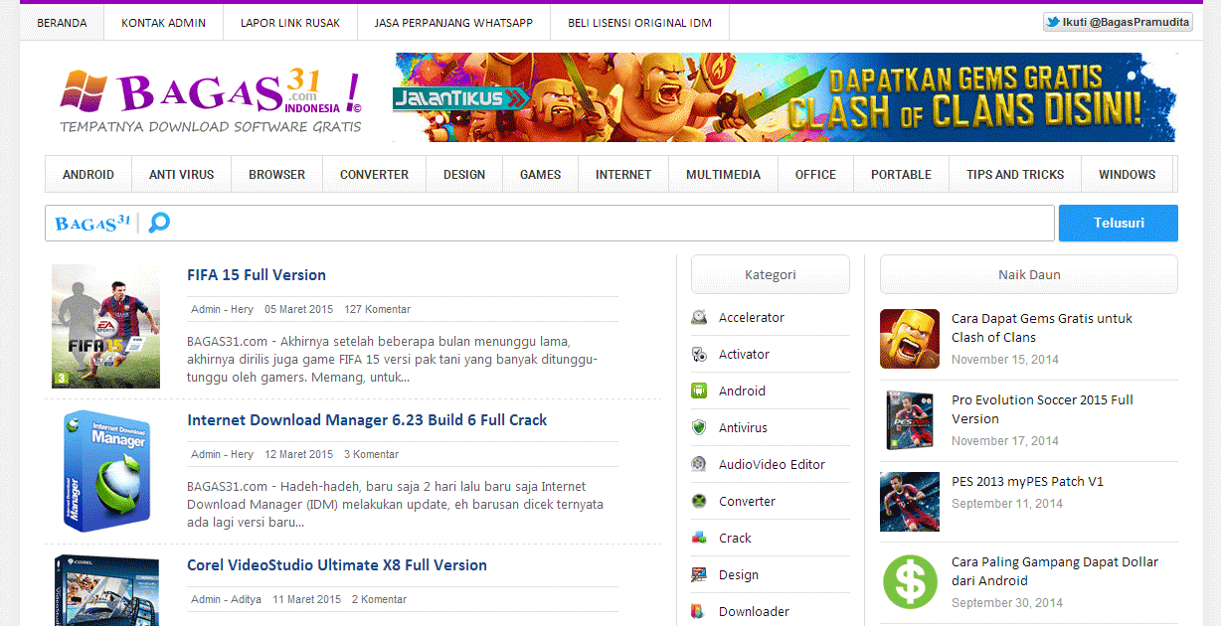This screenshot has height=626, width=1221.
Task: Click the Downloader category icon
Action: pyautogui.click(x=699, y=612)
